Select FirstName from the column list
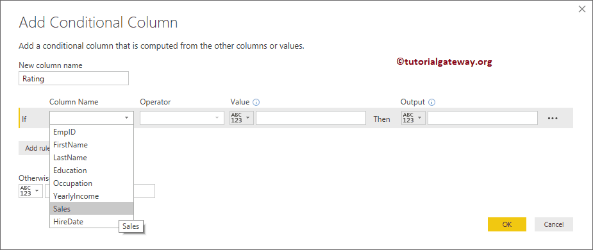The width and height of the screenshot is (593, 250). point(92,145)
